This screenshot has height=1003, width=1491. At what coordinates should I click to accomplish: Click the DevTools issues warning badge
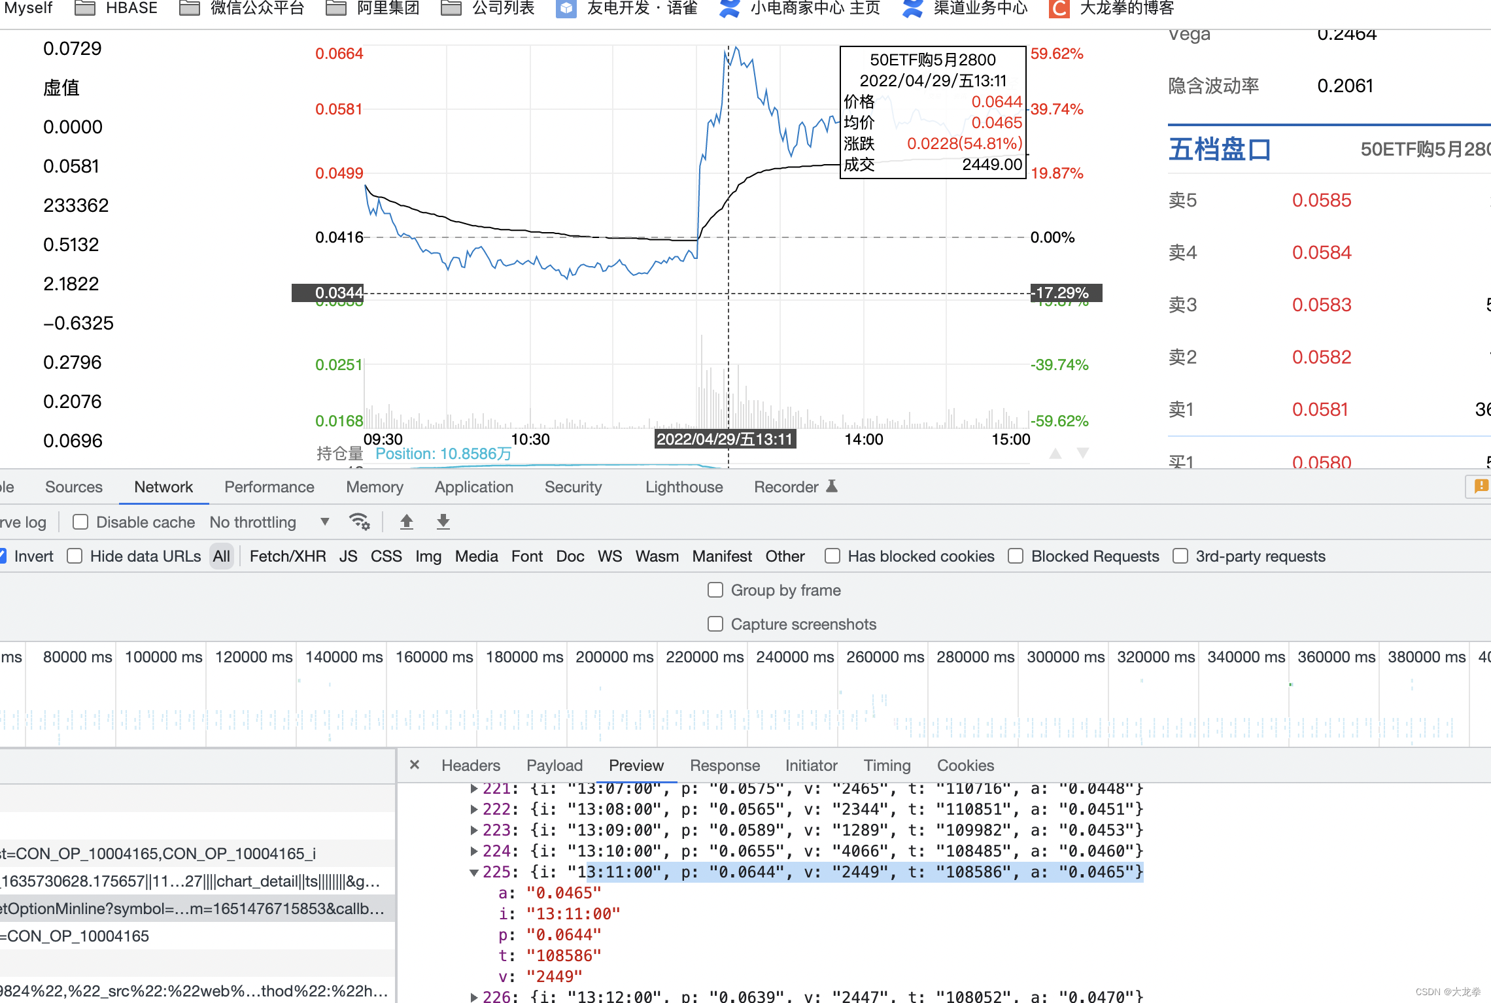point(1481,486)
